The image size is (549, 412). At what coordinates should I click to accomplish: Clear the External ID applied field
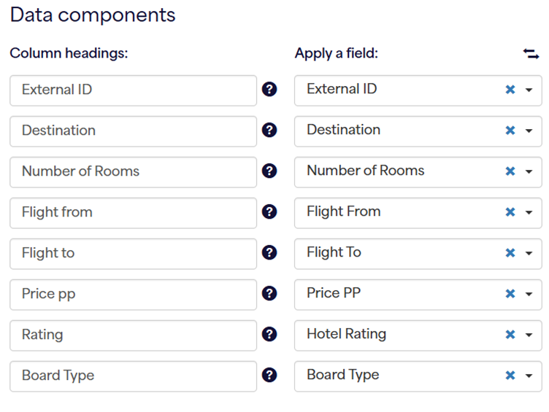tap(510, 90)
